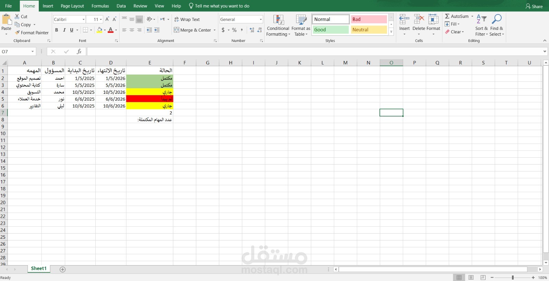Click the Increase Decimal icon
The height and width of the screenshot is (281, 549).
pos(252,30)
